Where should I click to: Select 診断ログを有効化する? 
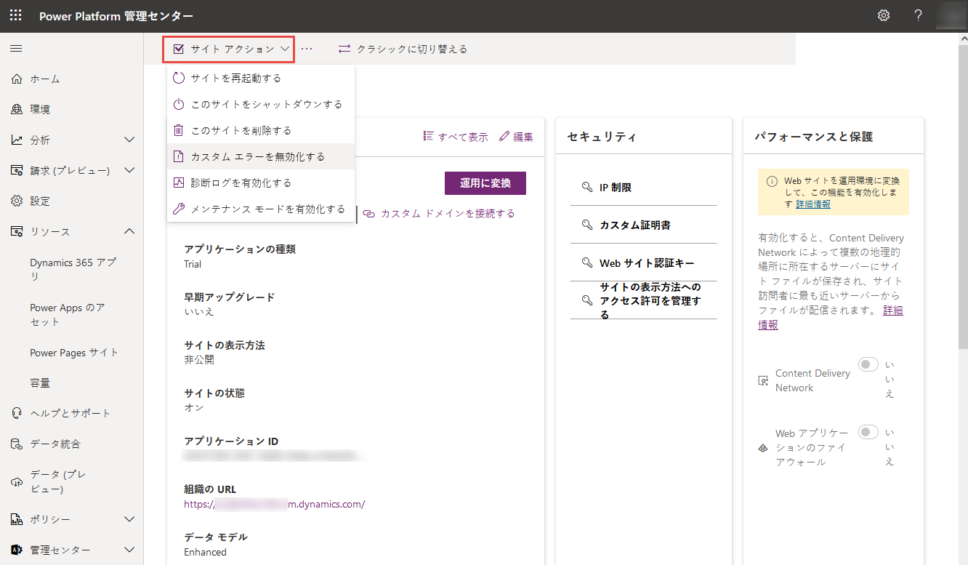261,183
